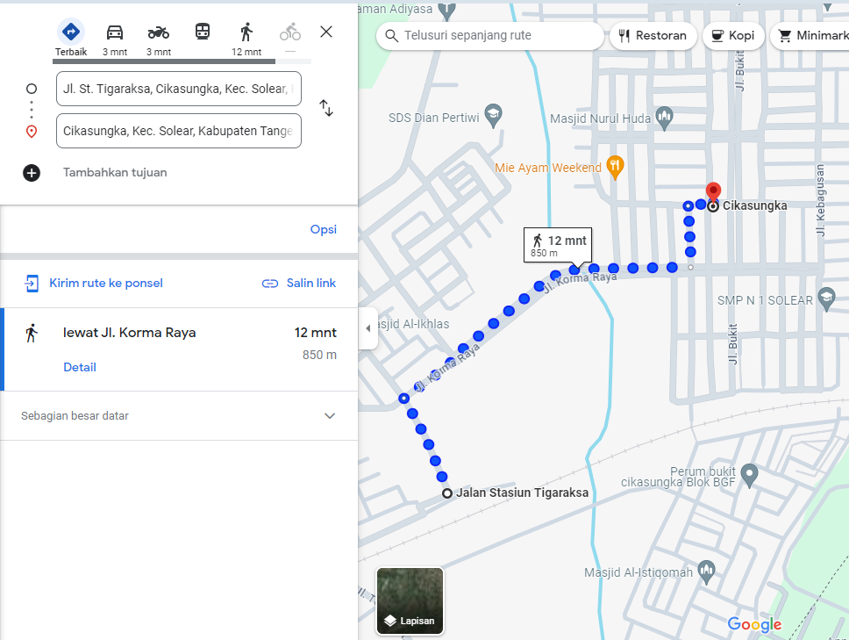The width and height of the screenshot is (849, 640).
Task: Search Restoran along the route
Action: pos(653,36)
